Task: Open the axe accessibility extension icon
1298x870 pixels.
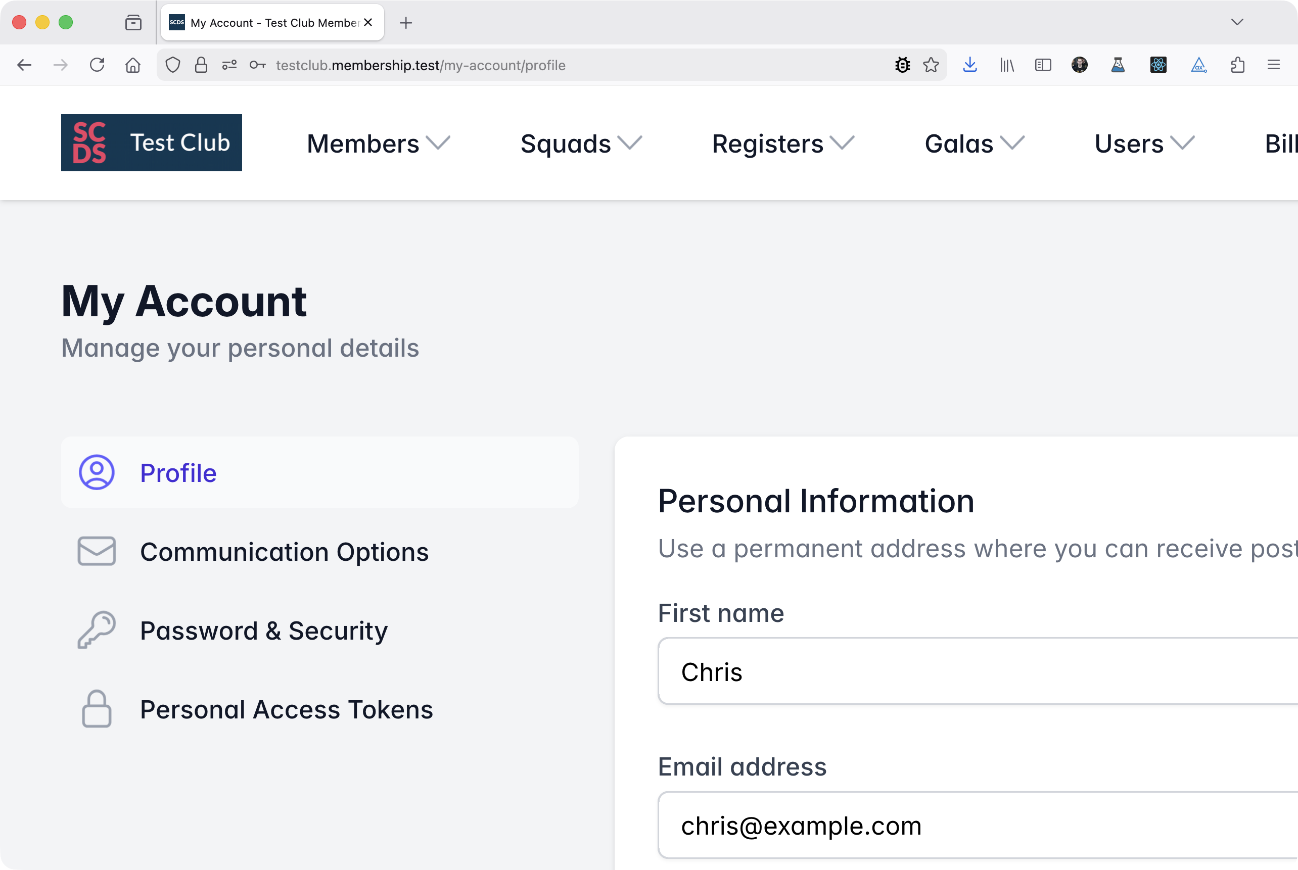Action: 1198,65
